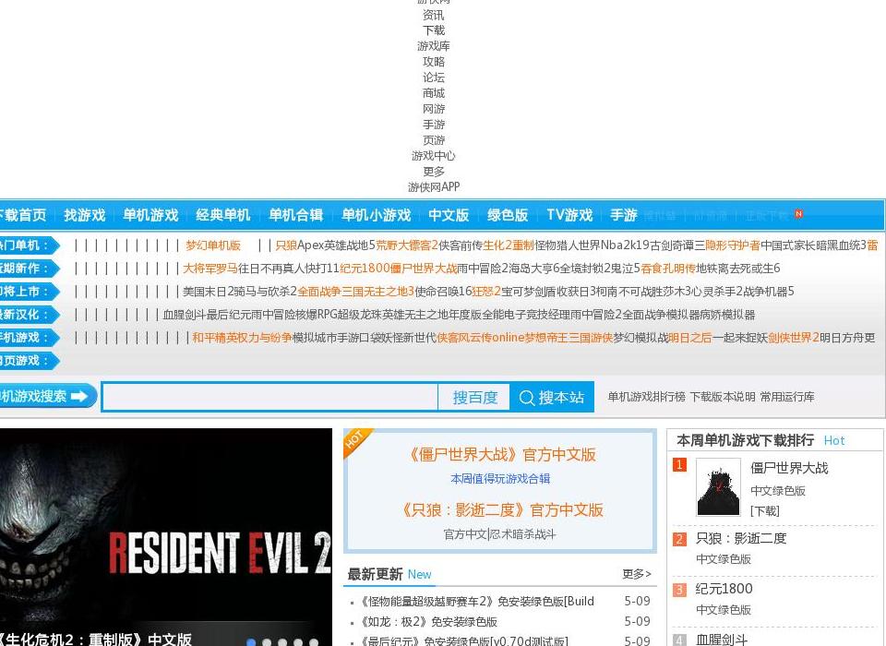Open 只狼：影逝二度 in the ranking list

coord(741,538)
